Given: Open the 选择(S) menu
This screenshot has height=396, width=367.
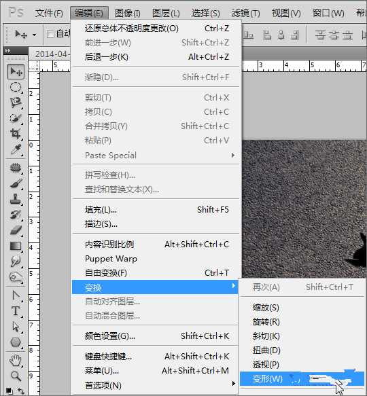Looking at the screenshot, I should tap(206, 13).
